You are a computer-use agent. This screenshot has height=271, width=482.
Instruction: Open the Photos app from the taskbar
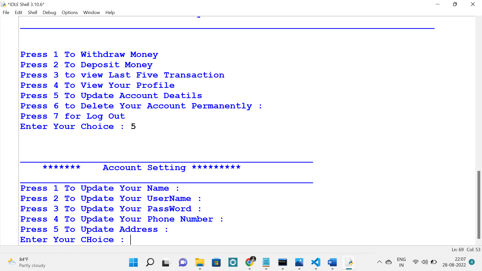pos(299,262)
